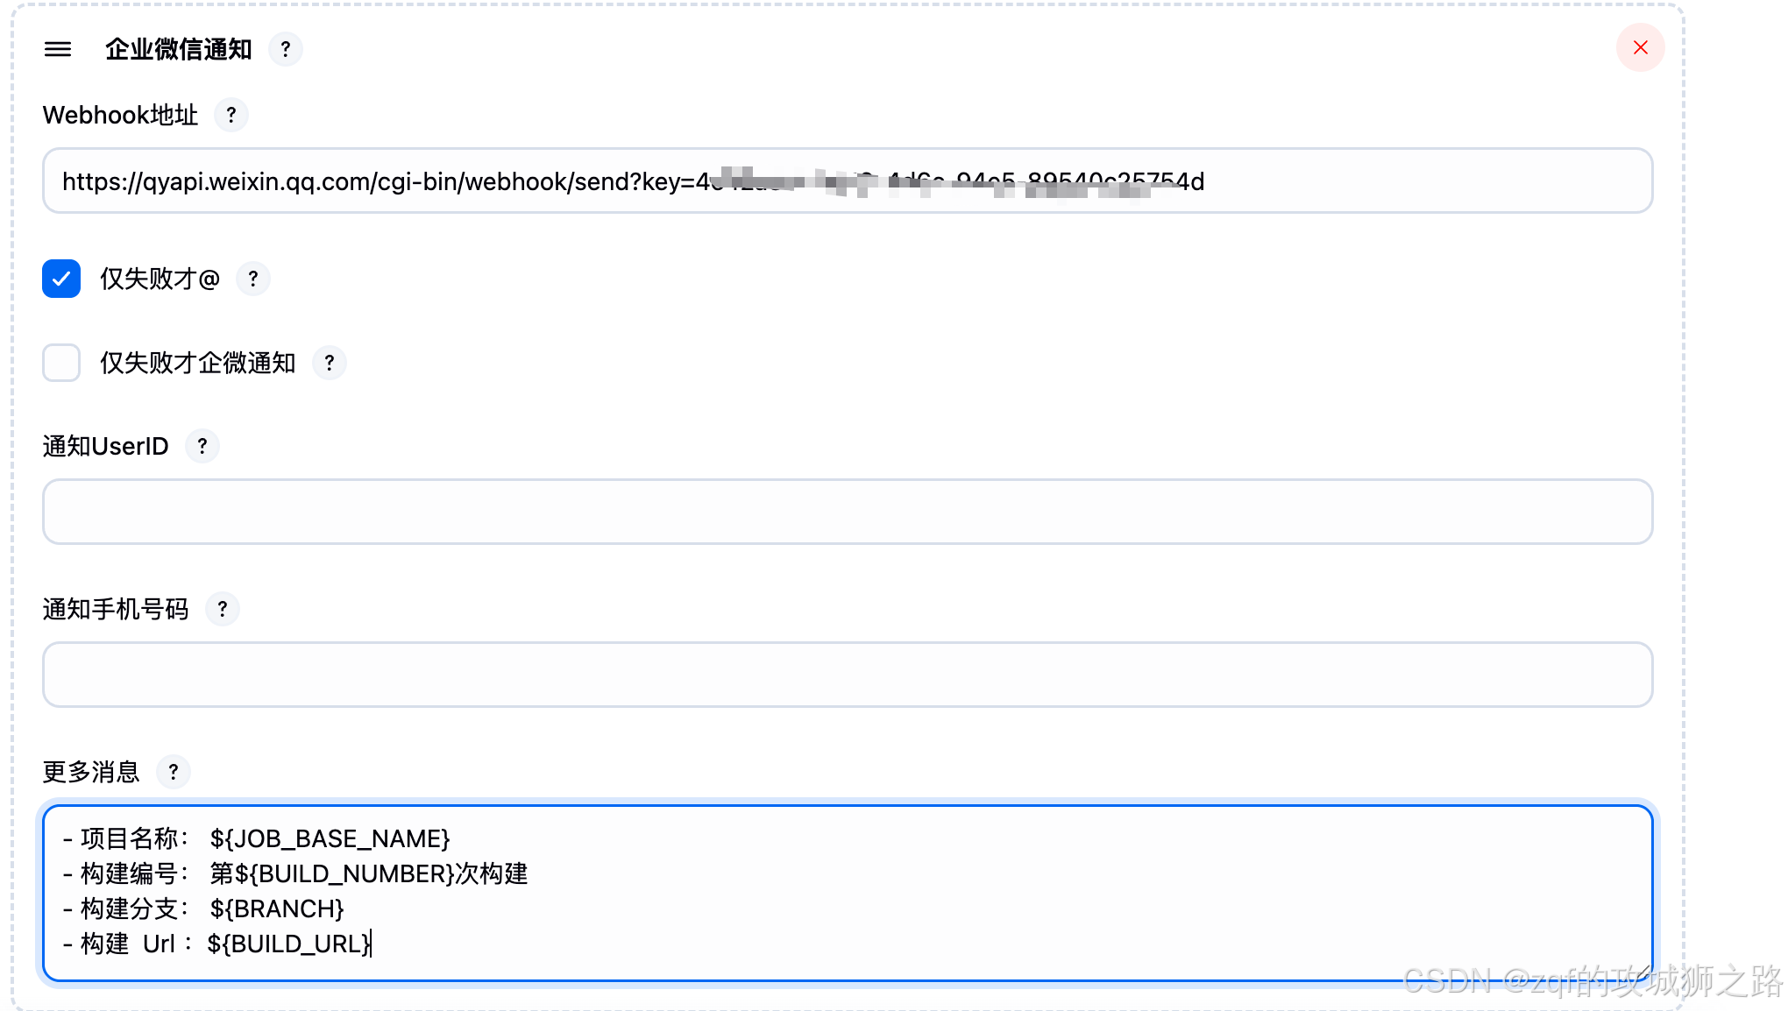
Task: Click the ${BUILD_URL} line in textarea
Action: pyautogui.click(x=289, y=944)
